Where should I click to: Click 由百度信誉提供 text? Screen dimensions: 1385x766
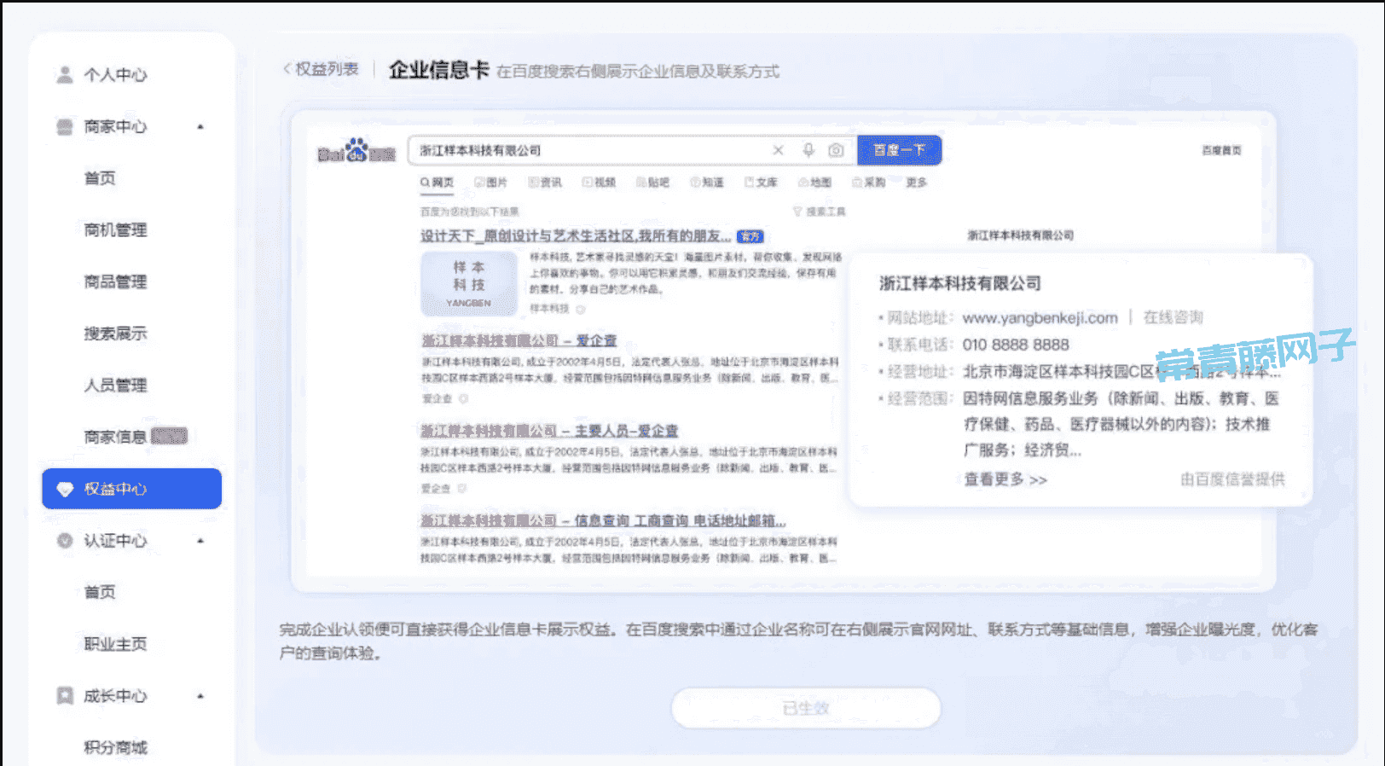1232,479
